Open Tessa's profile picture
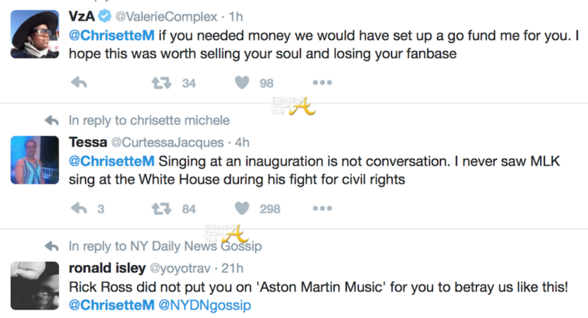This screenshot has width=588, height=318. (35, 160)
